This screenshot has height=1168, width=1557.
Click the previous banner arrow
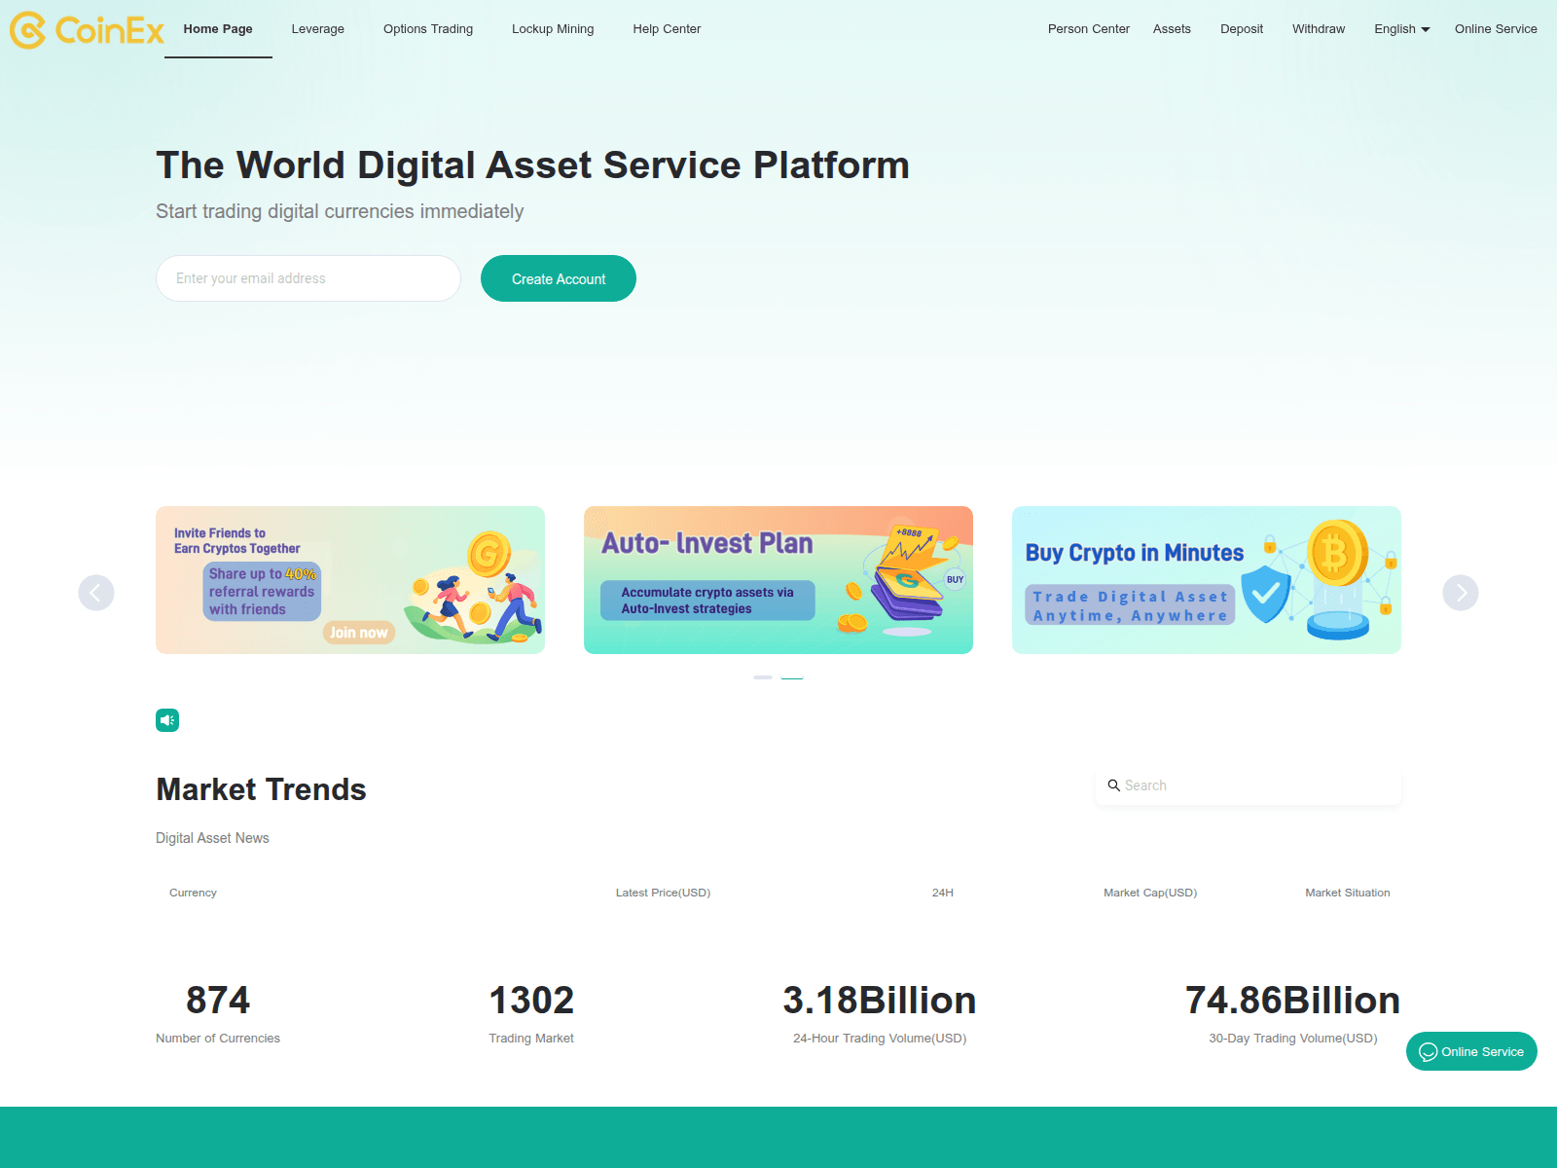pyautogui.click(x=96, y=593)
